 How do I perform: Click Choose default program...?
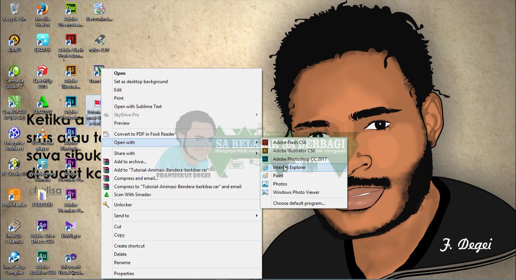coord(304,203)
